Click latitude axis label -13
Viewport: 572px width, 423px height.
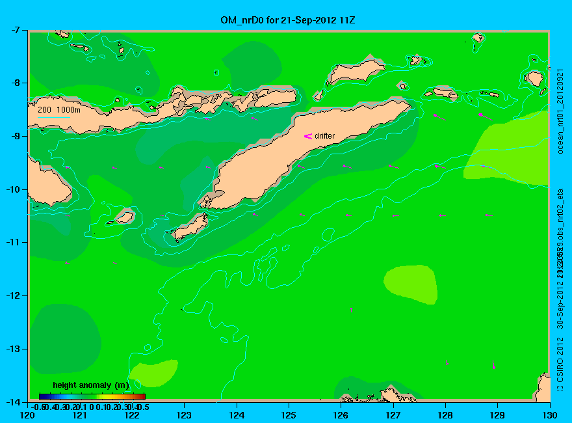14,349
